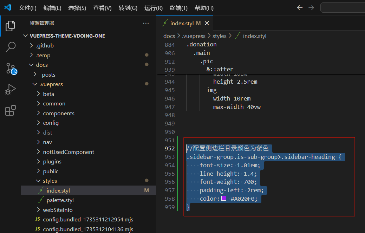365x233 pixels.
Task: Click the index.styl breadcrumb segment
Action: pyautogui.click(x=251, y=36)
